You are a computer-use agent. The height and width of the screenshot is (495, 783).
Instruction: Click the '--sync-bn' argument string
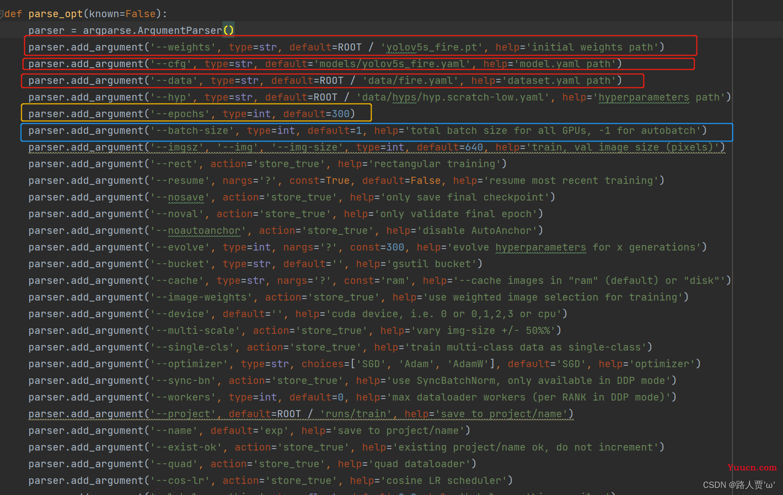click(183, 381)
